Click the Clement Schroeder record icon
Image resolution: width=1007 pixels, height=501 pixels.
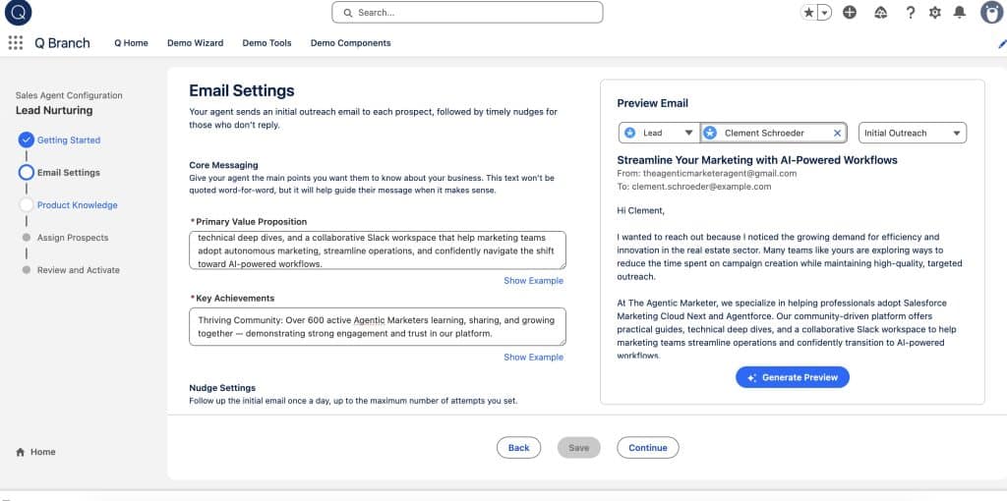pos(710,133)
